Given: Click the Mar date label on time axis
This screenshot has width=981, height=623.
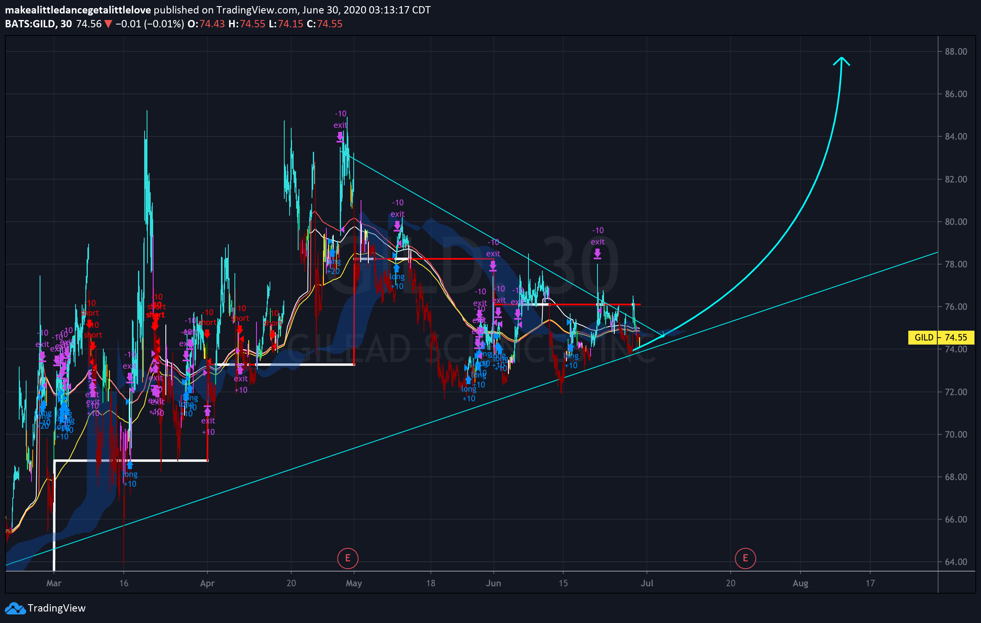Looking at the screenshot, I should (x=54, y=583).
